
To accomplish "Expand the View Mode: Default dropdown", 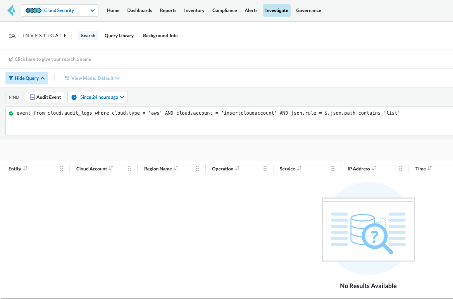I will click(92, 78).
